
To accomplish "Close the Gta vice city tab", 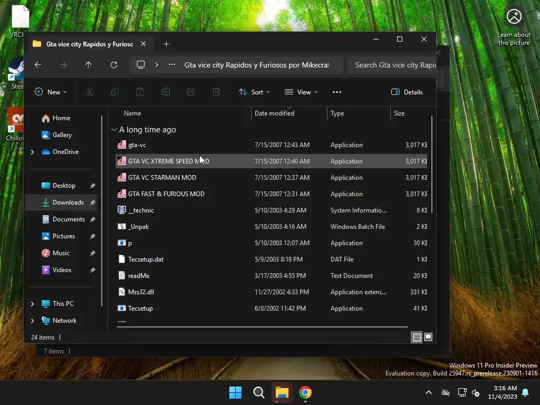I will (x=143, y=44).
